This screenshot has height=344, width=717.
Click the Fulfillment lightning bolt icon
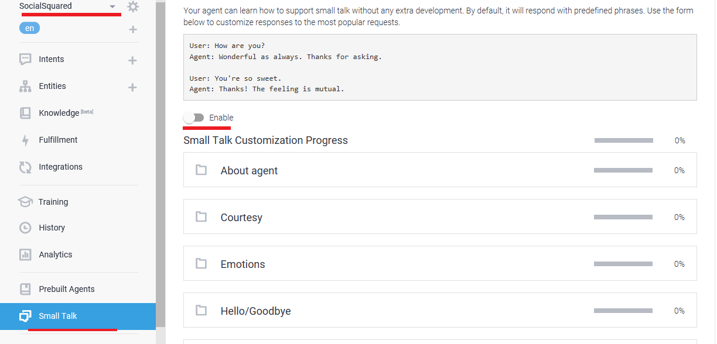(25, 140)
